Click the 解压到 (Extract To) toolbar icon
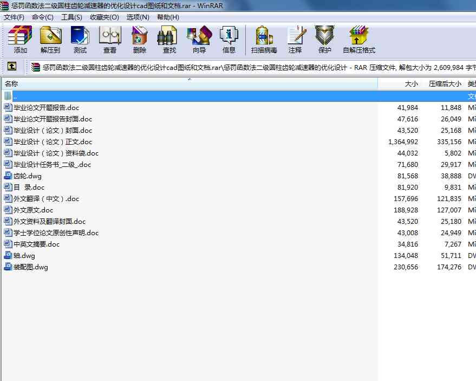 50,39
